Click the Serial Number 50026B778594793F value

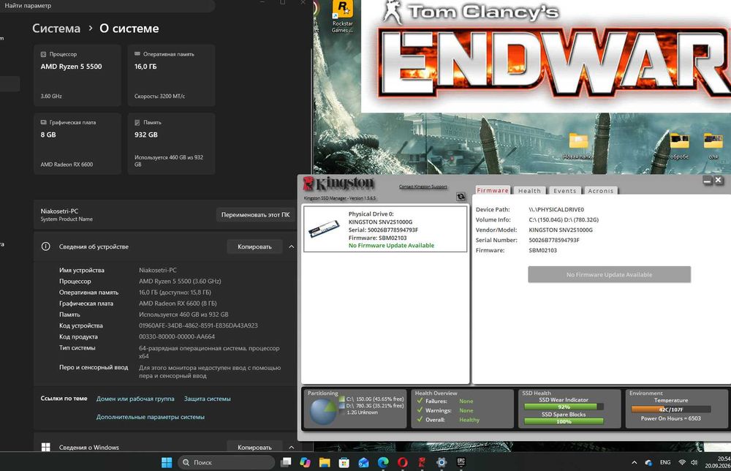554,240
